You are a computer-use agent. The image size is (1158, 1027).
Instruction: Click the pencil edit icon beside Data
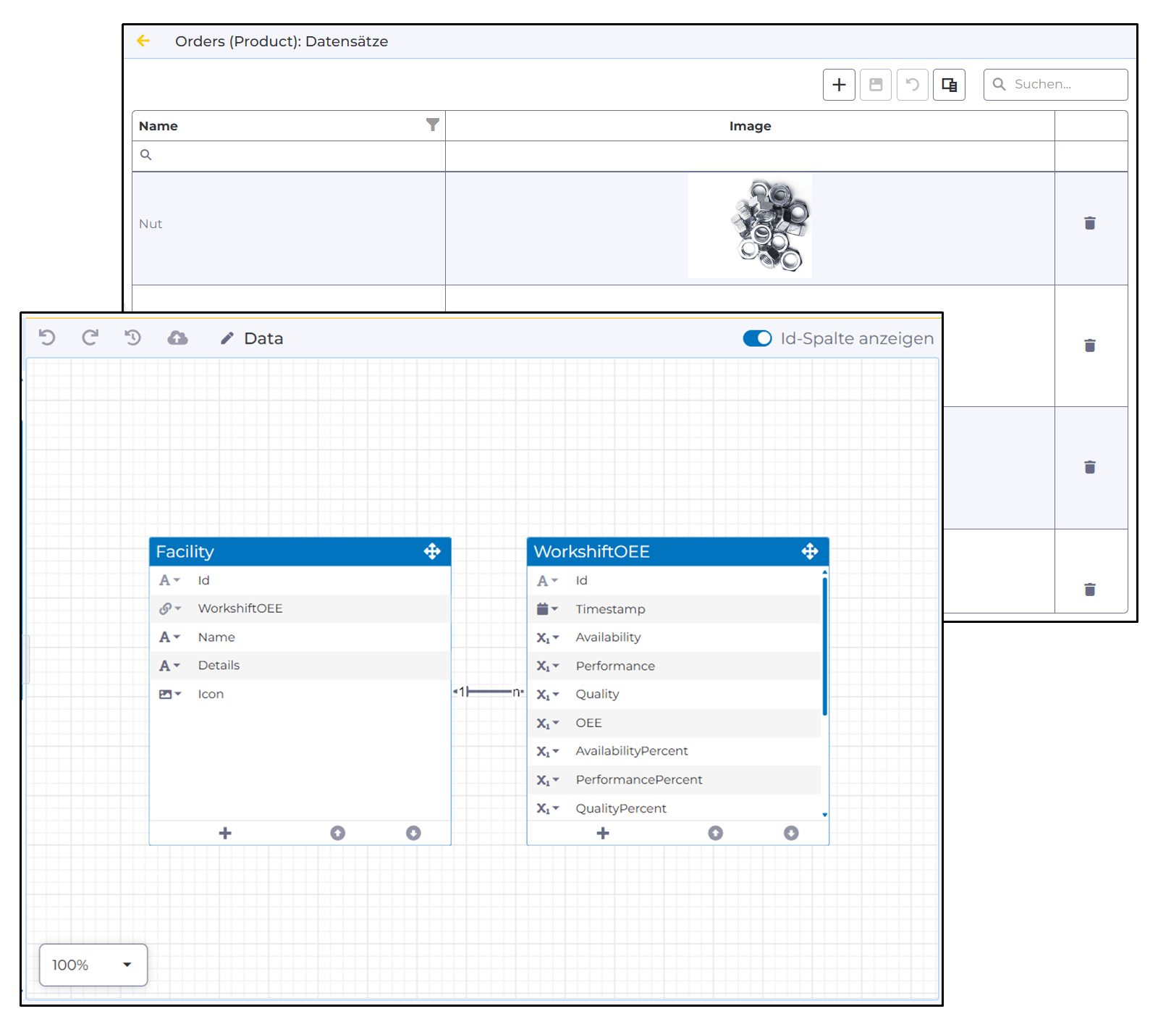[x=227, y=338]
